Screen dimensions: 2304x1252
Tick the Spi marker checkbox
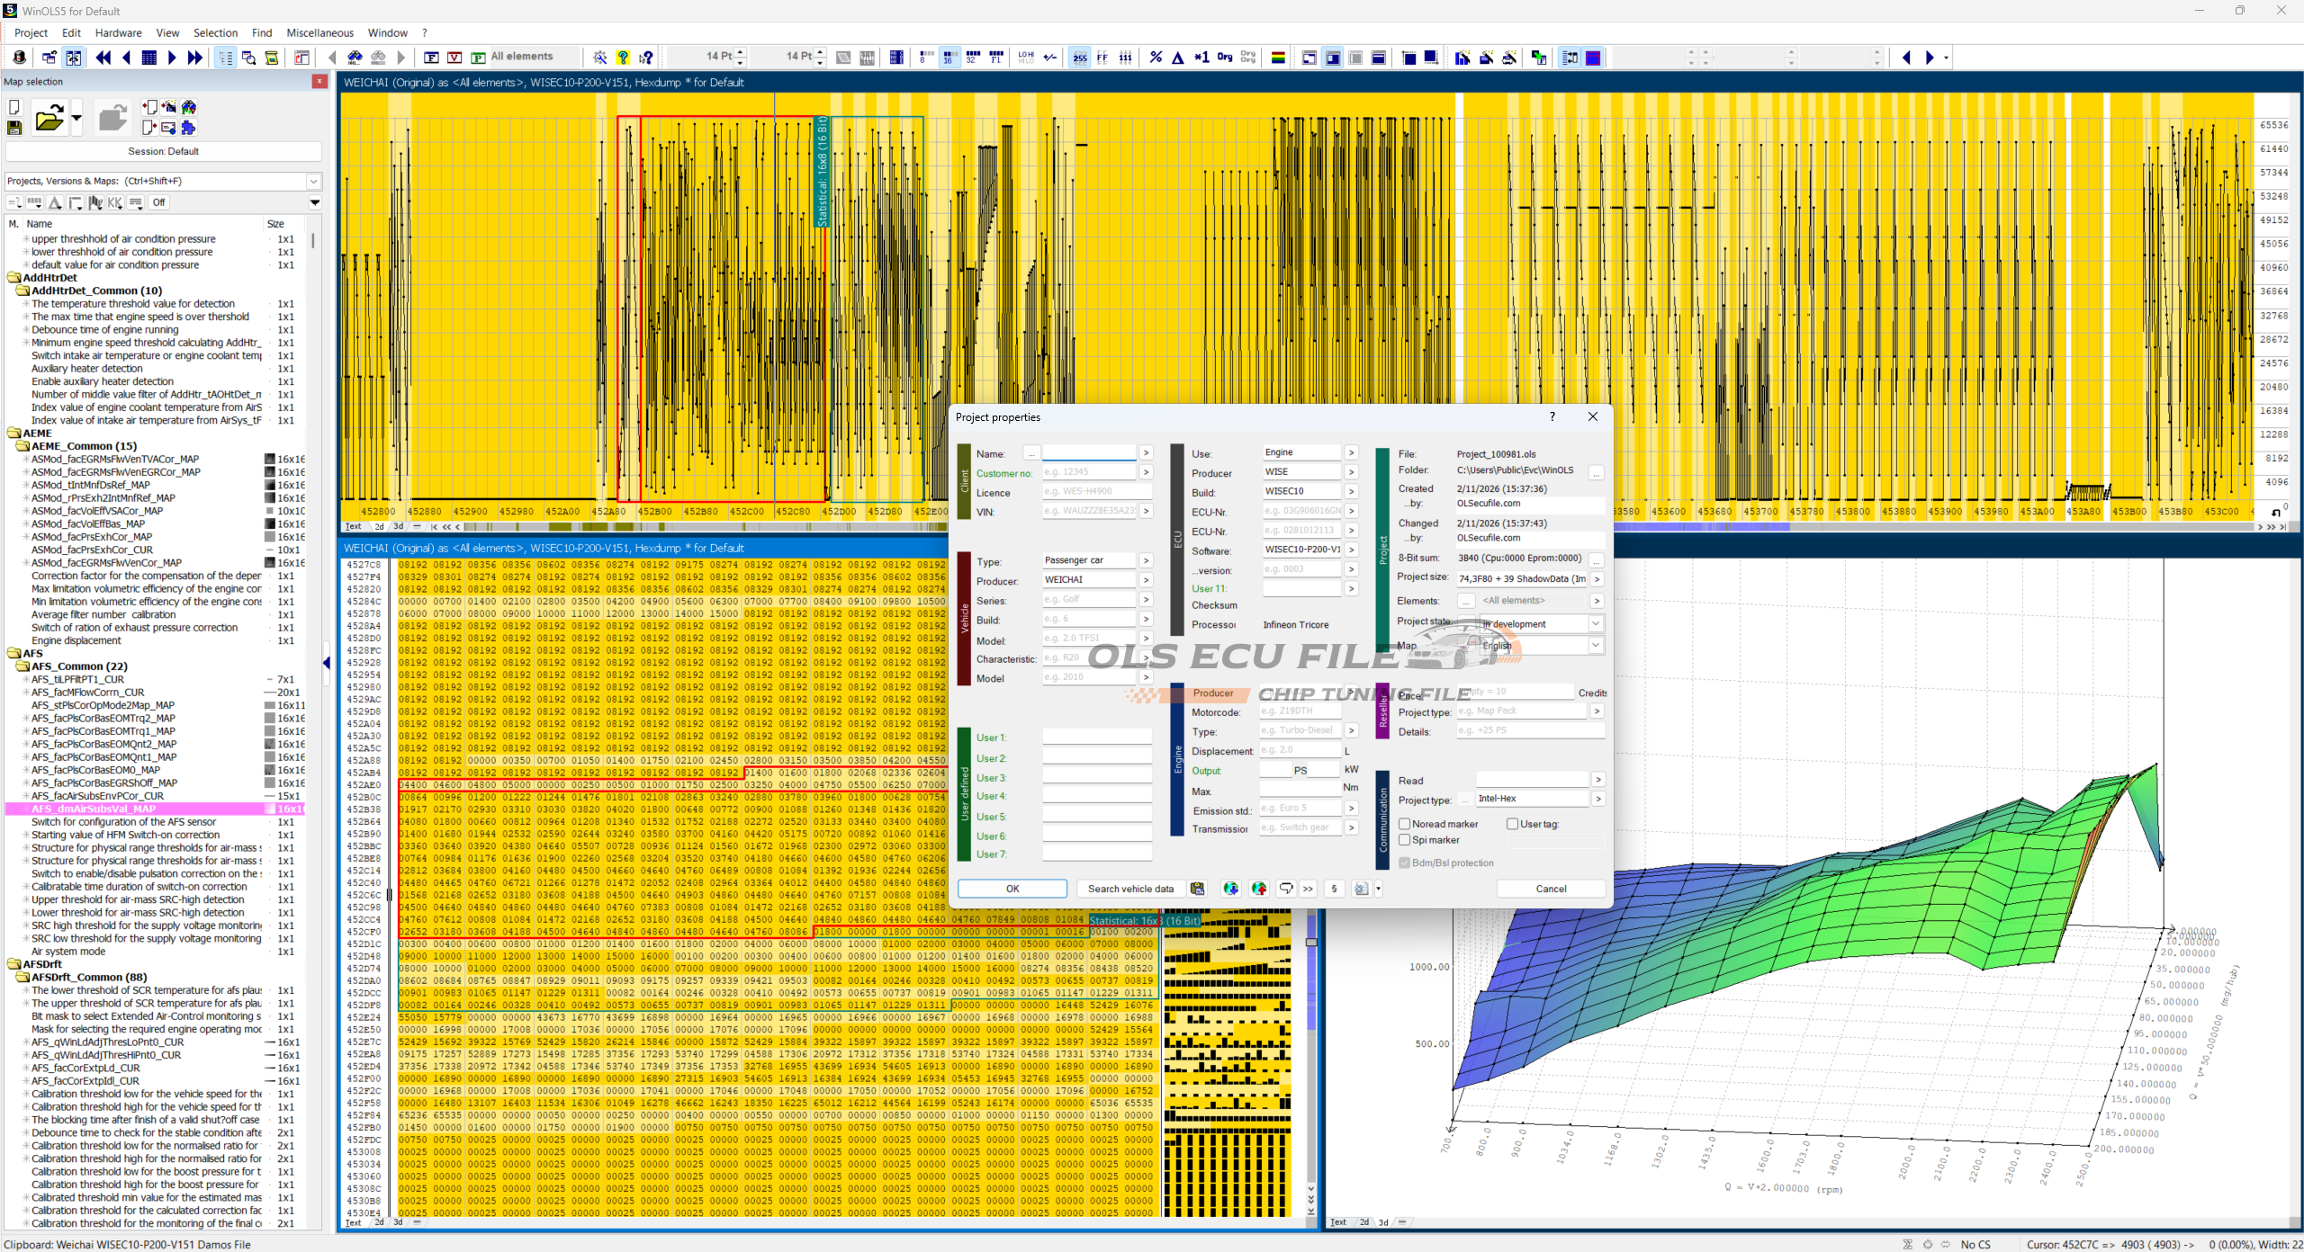1404,840
